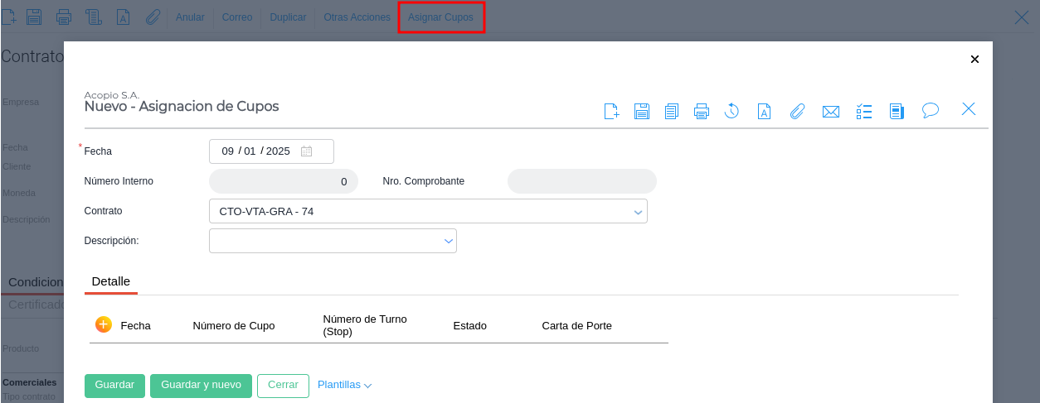The width and height of the screenshot is (1040, 403).
Task: Click the paperclip icon in background Contrato toolbar
Action: [x=153, y=17]
